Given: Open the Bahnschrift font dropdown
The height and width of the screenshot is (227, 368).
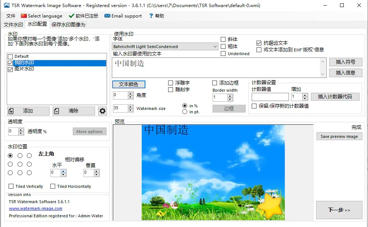Looking at the screenshot, I should pyautogui.click(x=215, y=46).
